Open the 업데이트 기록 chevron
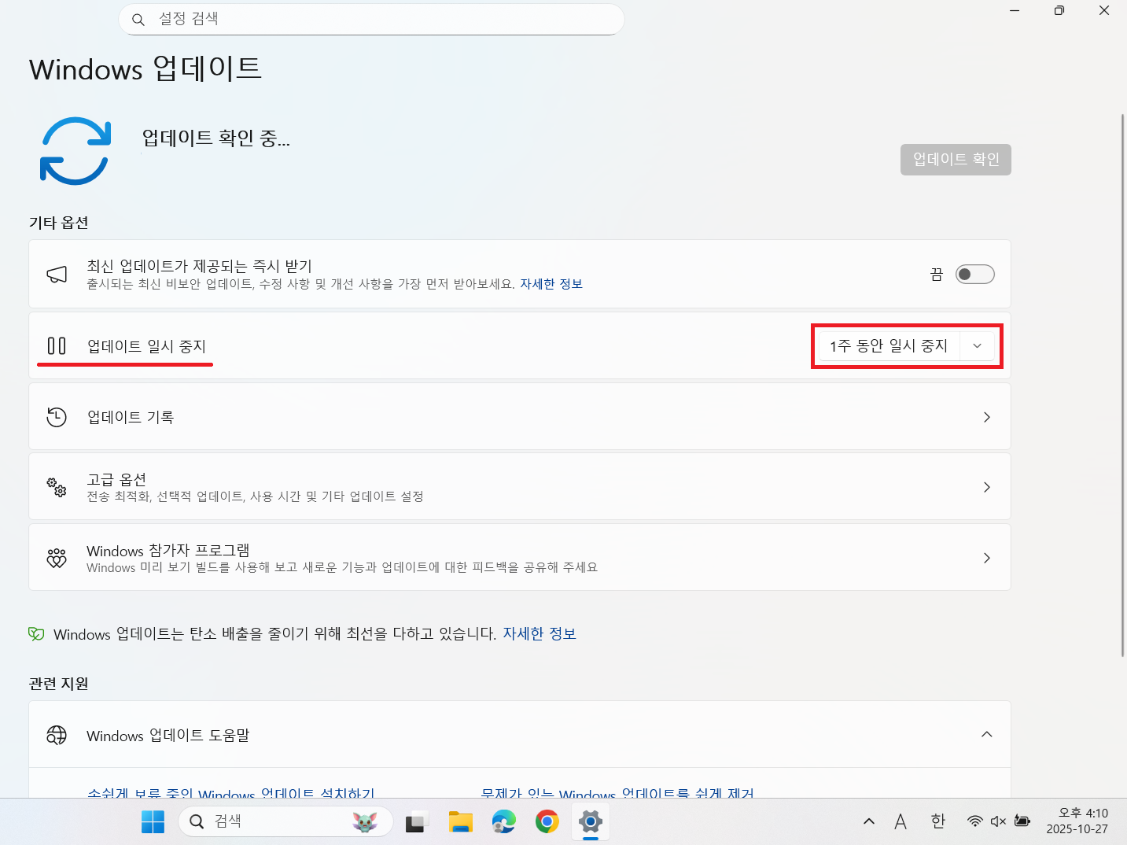The image size is (1127, 845). coord(987,417)
